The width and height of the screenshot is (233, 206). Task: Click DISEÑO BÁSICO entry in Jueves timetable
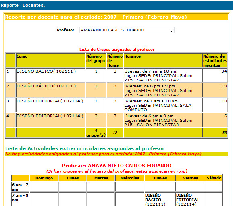155,200
